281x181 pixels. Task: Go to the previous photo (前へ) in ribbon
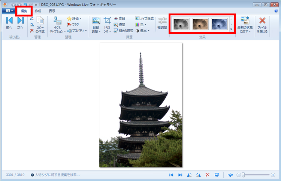coord(9,23)
